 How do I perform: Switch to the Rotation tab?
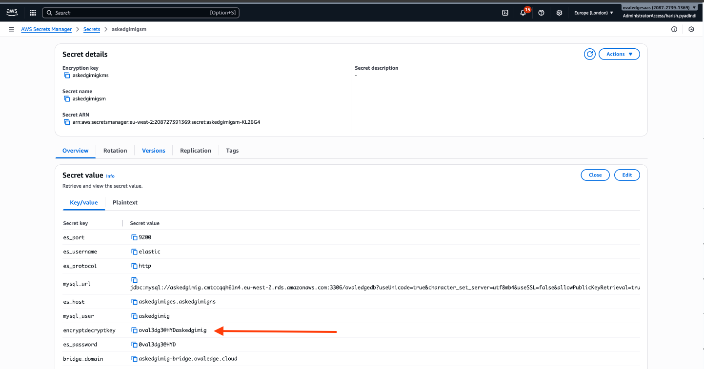point(115,151)
